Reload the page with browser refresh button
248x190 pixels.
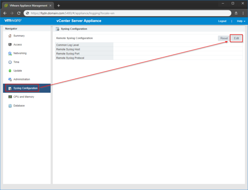point(19,13)
